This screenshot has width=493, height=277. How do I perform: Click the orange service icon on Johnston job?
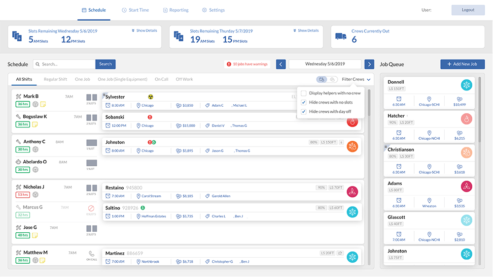click(352, 146)
